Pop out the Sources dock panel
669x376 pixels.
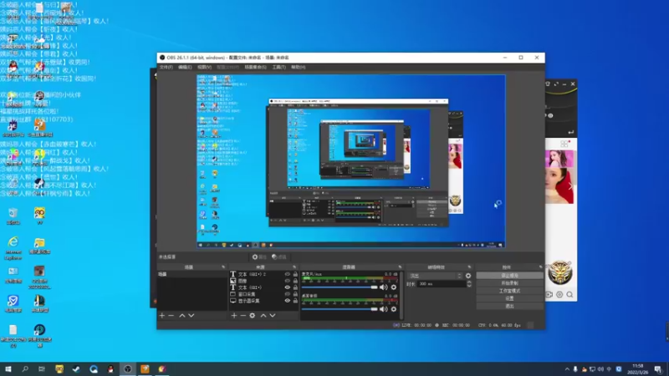294,267
